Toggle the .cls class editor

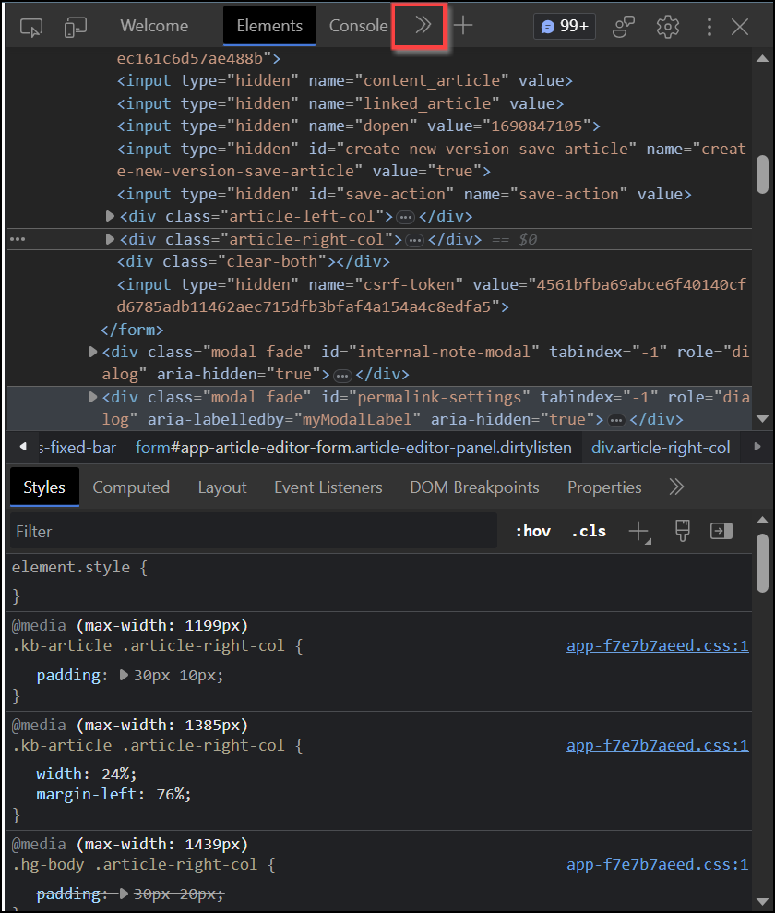point(589,531)
